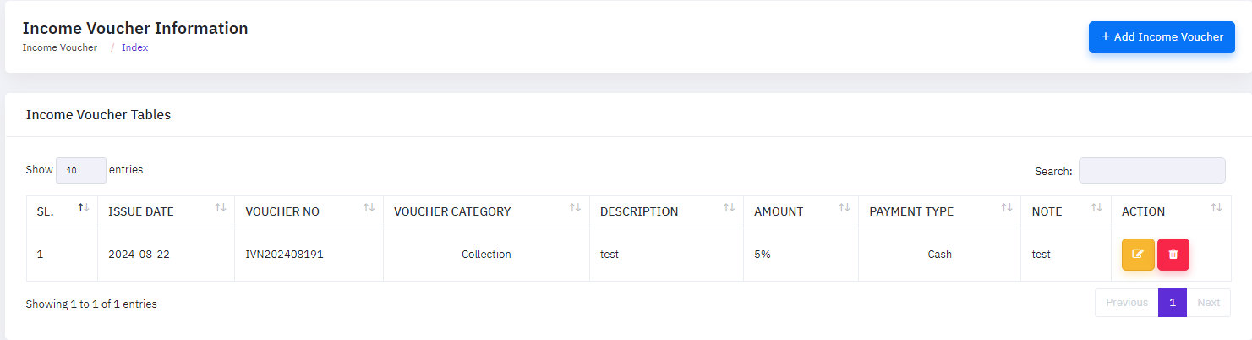The width and height of the screenshot is (1252, 340).
Task: Sort by Payment Type column arrows
Action: pos(1007,208)
